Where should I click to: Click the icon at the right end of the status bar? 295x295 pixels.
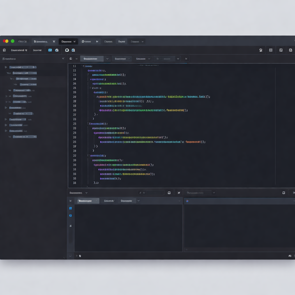pos(290,256)
